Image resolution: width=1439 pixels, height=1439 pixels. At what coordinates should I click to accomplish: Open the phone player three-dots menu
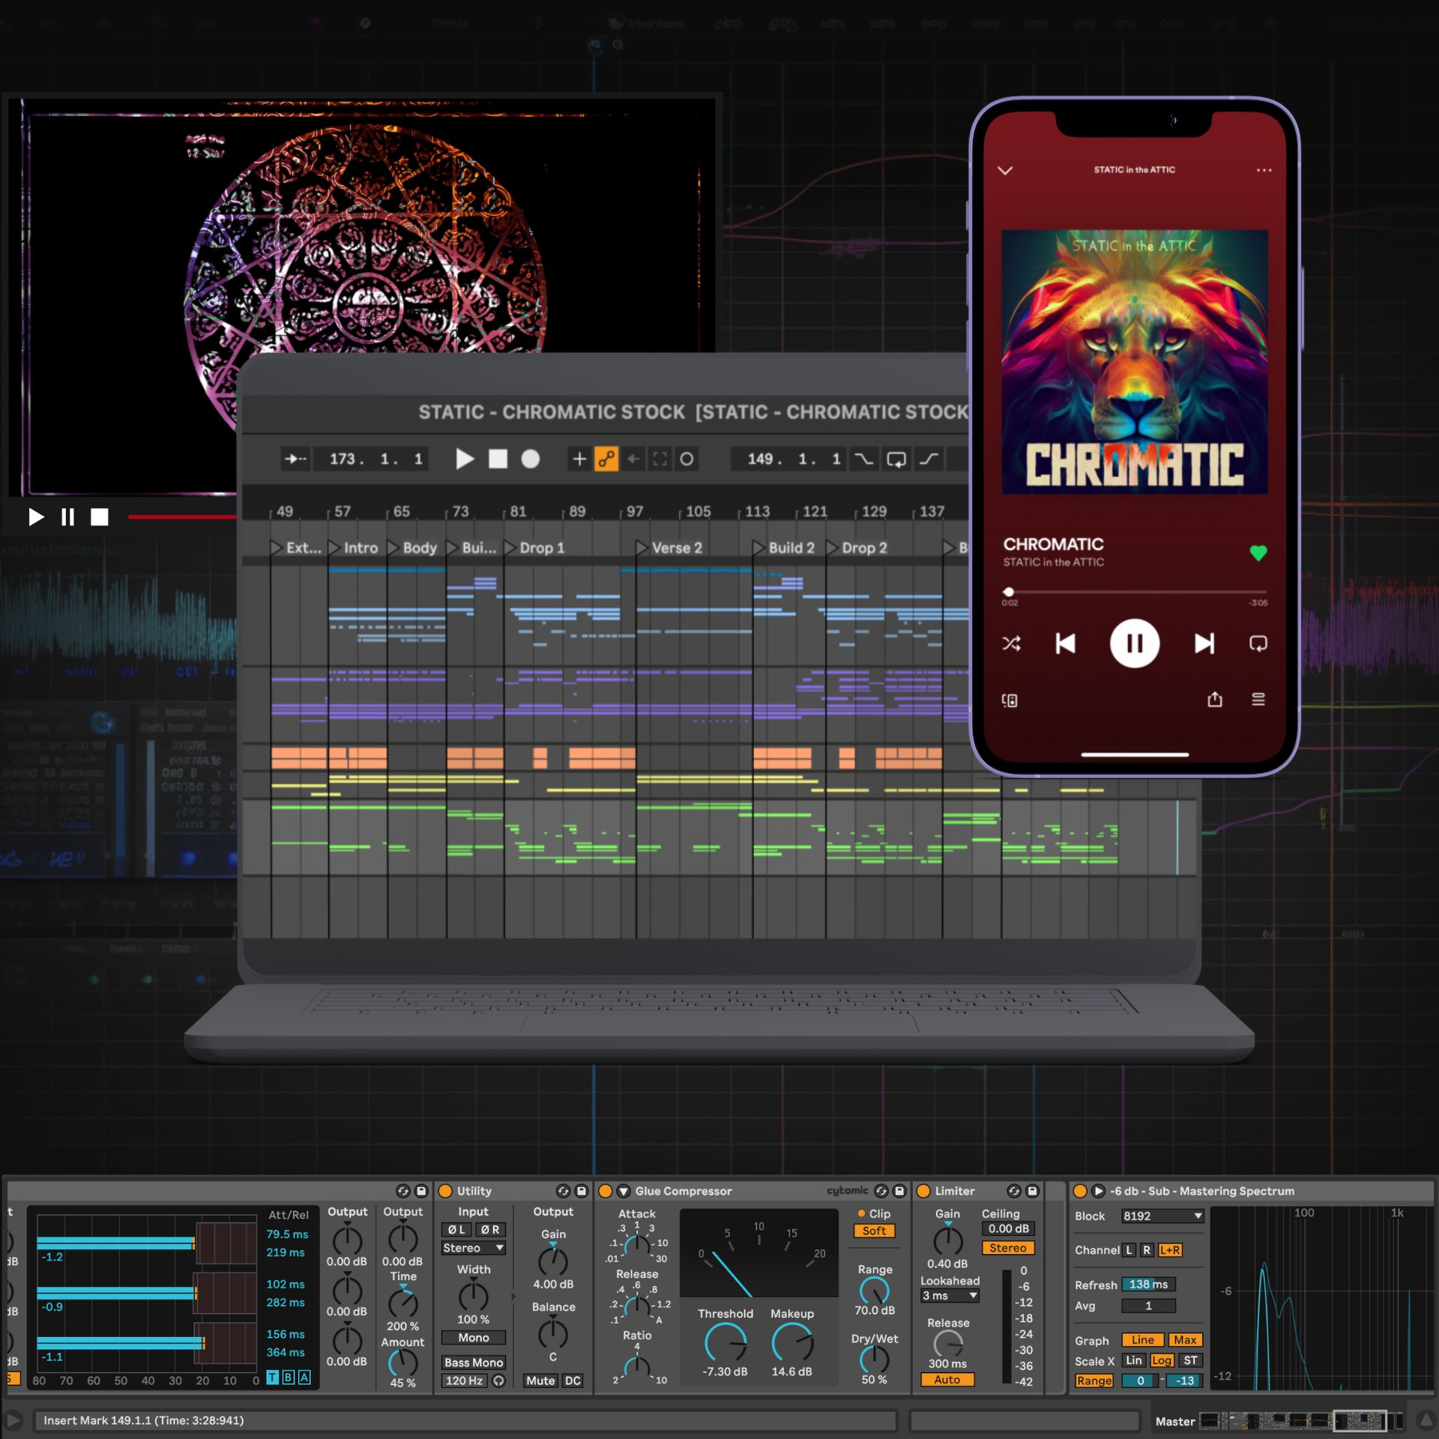coord(1264,170)
